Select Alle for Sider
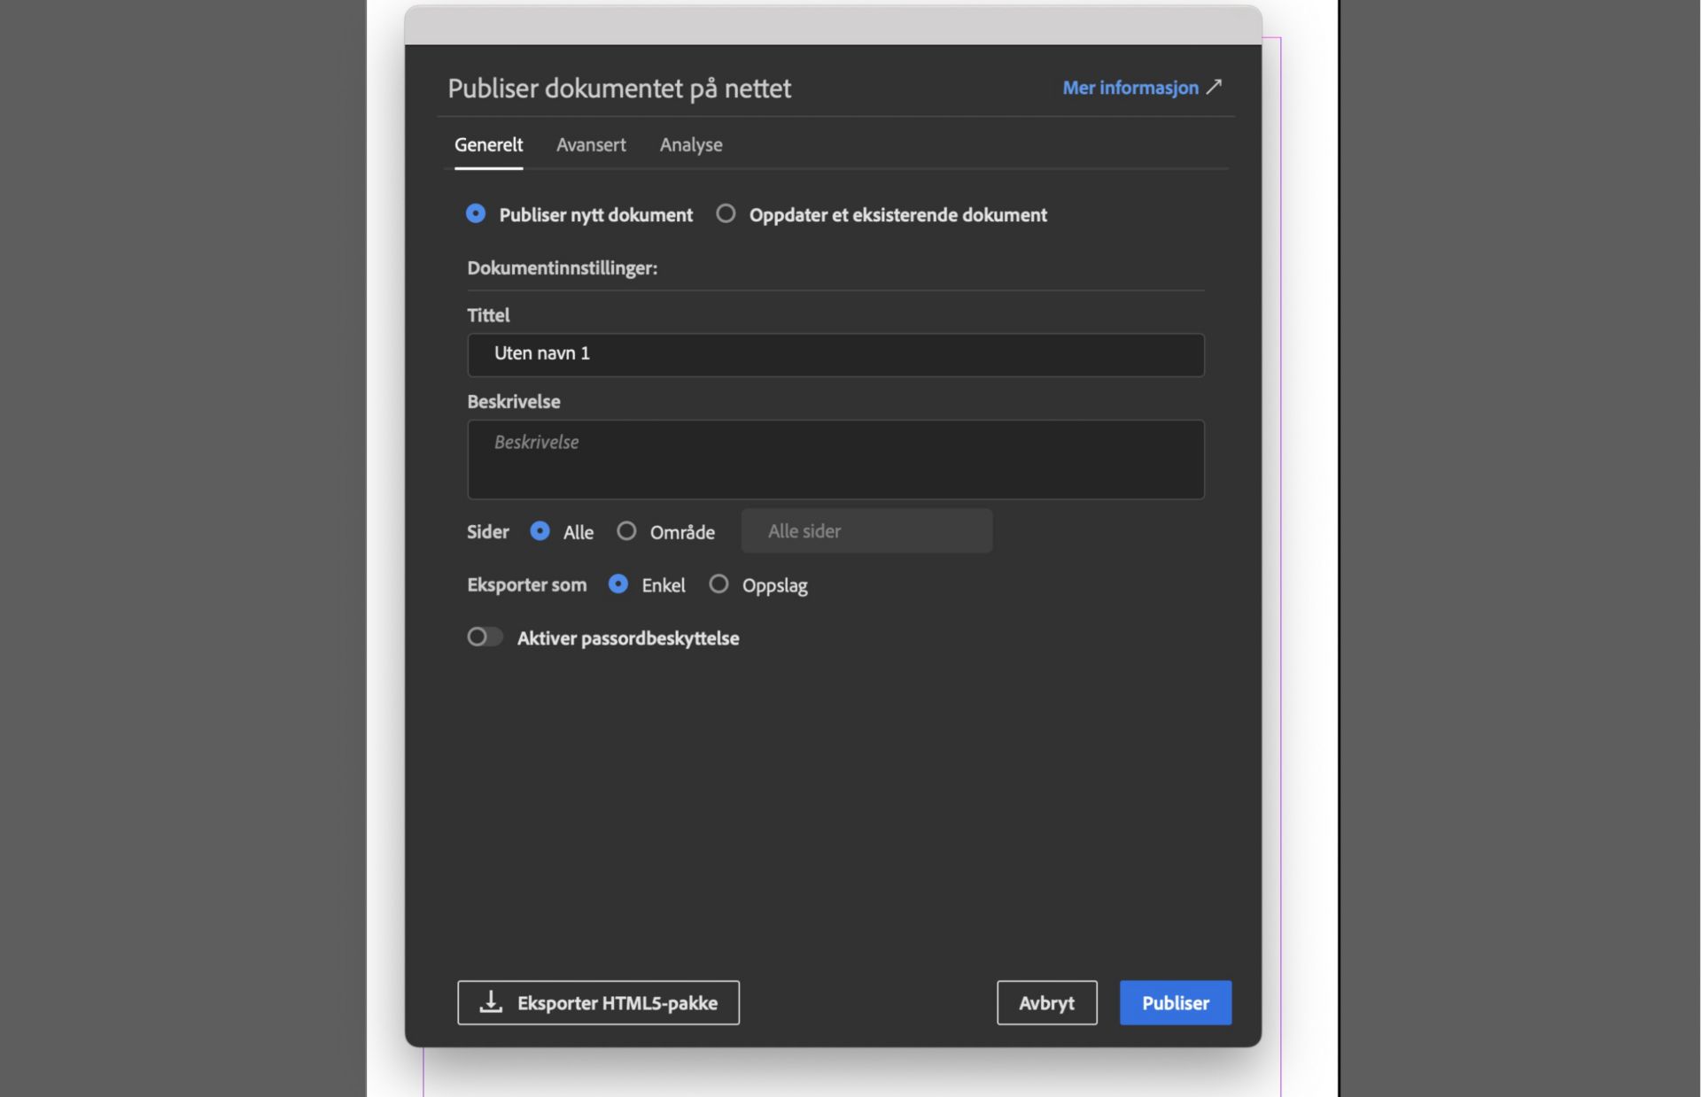Viewport: 1701px width, 1097px height. tap(540, 531)
